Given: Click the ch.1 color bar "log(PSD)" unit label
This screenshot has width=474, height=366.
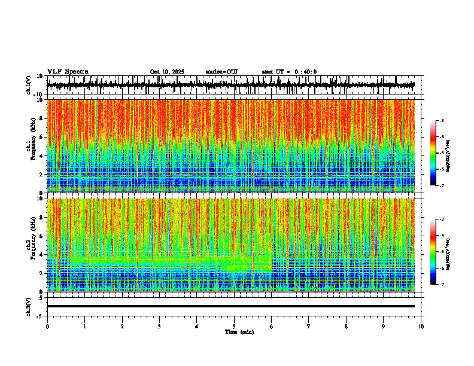Looking at the screenshot, I should pyautogui.click(x=448, y=156).
